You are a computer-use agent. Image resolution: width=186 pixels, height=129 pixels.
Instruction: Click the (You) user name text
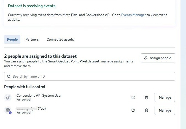[31, 109]
